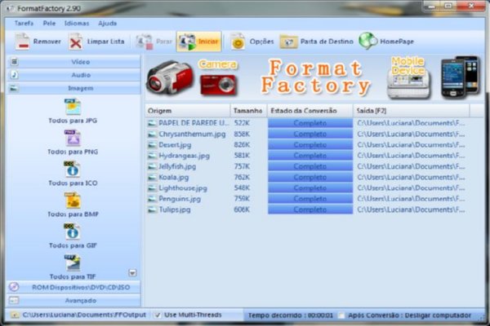This screenshot has width=490, height=326.
Task: Click the Remover toolbar icon
Action: pyautogui.click(x=23, y=42)
